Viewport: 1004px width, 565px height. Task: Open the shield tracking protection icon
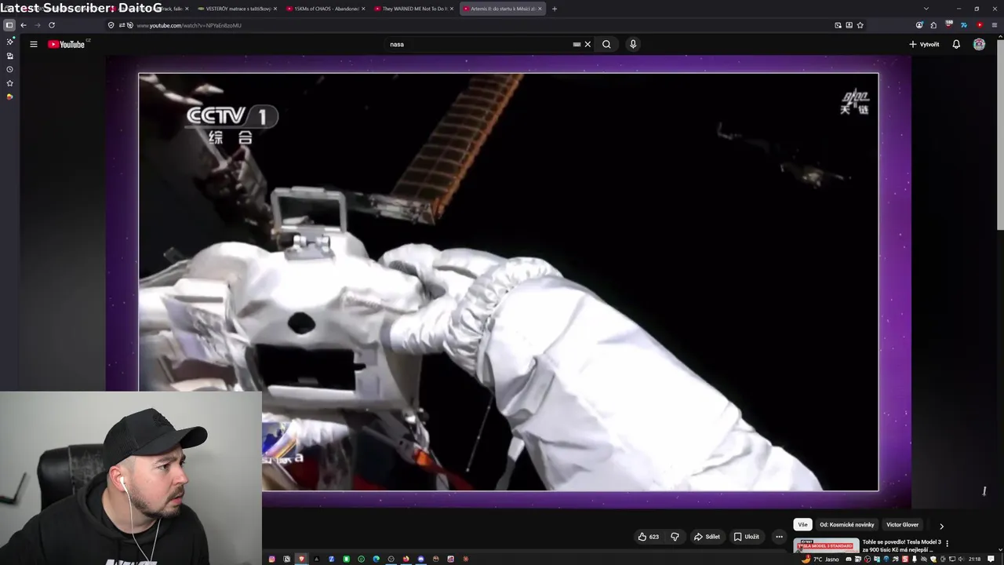tap(111, 25)
